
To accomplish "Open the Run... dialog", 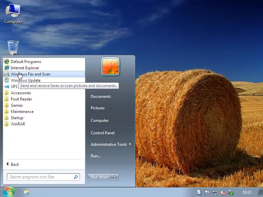I will [x=96, y=156].
